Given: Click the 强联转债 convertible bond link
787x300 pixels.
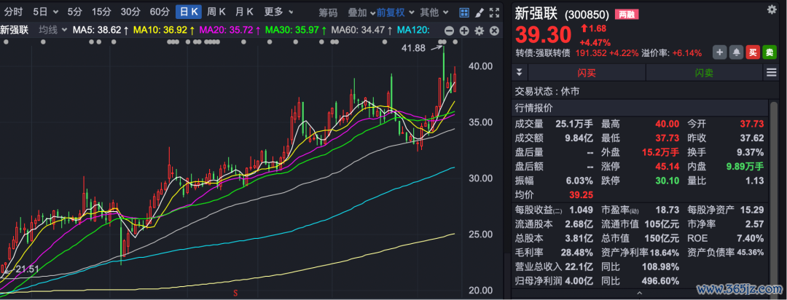Looking at the screenshot, I should pyautogui.click(x=554, y=52).
